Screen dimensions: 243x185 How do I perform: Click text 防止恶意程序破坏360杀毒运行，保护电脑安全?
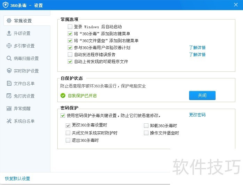[x=103, y=86]
